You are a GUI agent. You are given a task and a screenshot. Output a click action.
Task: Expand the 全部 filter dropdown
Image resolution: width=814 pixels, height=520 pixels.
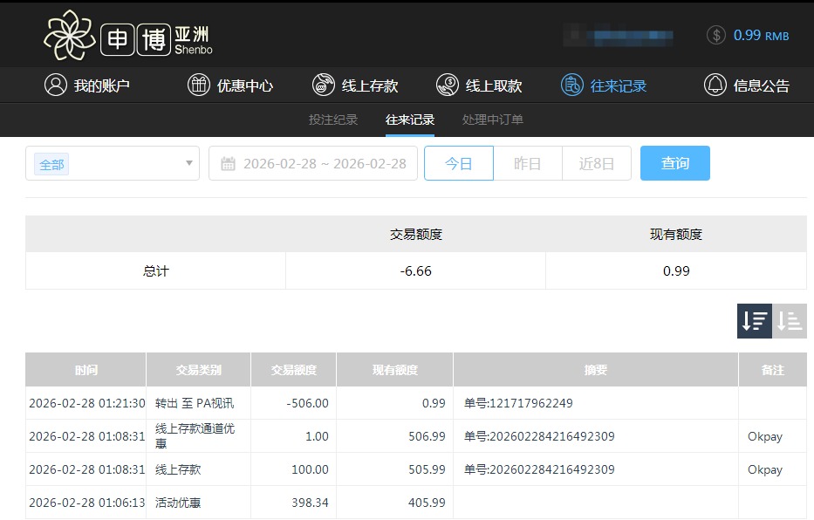[112, 163]
